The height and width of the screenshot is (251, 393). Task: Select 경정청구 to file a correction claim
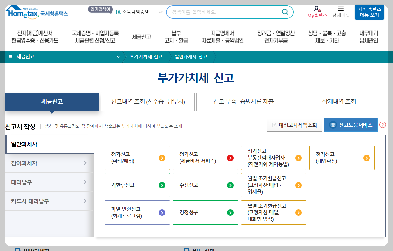click(205, 212)
